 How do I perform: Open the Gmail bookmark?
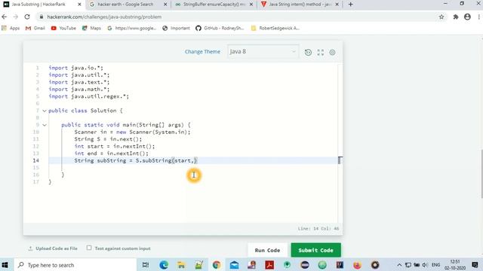(35, 28)
